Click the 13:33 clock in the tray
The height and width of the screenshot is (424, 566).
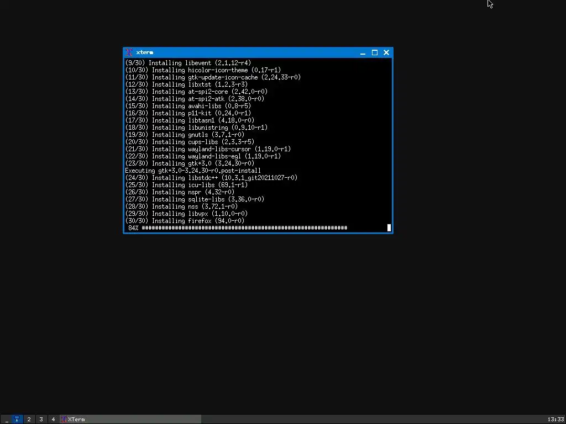[555, 420]
